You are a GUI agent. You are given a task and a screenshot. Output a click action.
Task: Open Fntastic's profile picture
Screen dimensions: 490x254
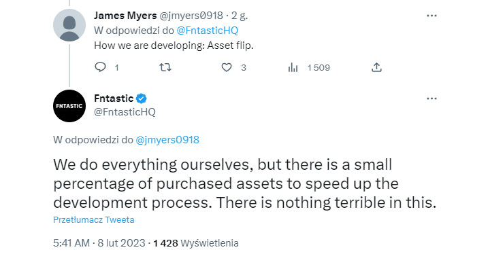(x=69, y=106)
